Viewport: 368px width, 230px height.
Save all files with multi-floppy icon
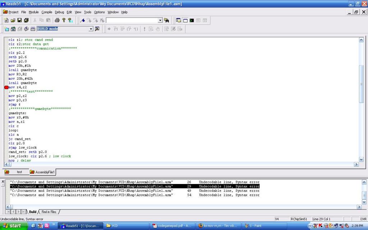(x=26, y=20)
